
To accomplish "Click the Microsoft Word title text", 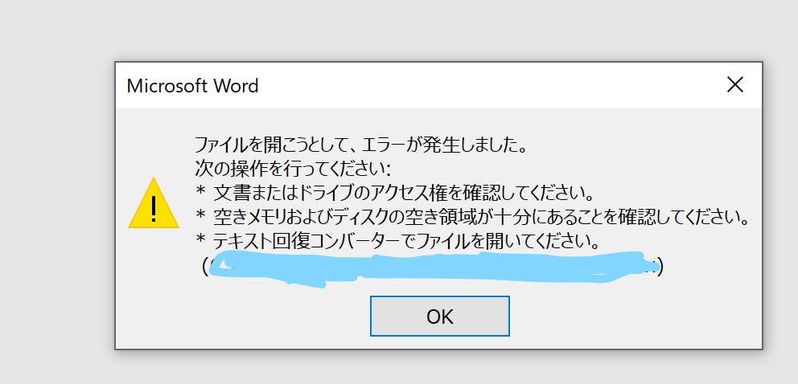I will coord(192,85).
